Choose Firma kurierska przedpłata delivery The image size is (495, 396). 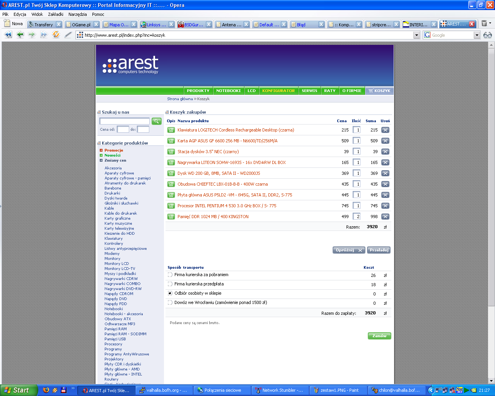pyautogui.click(x=170, y=284)
